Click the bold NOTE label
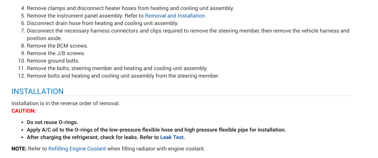Image resolution: width=378 pixels, height=158 pixels. tap(19, 149)
